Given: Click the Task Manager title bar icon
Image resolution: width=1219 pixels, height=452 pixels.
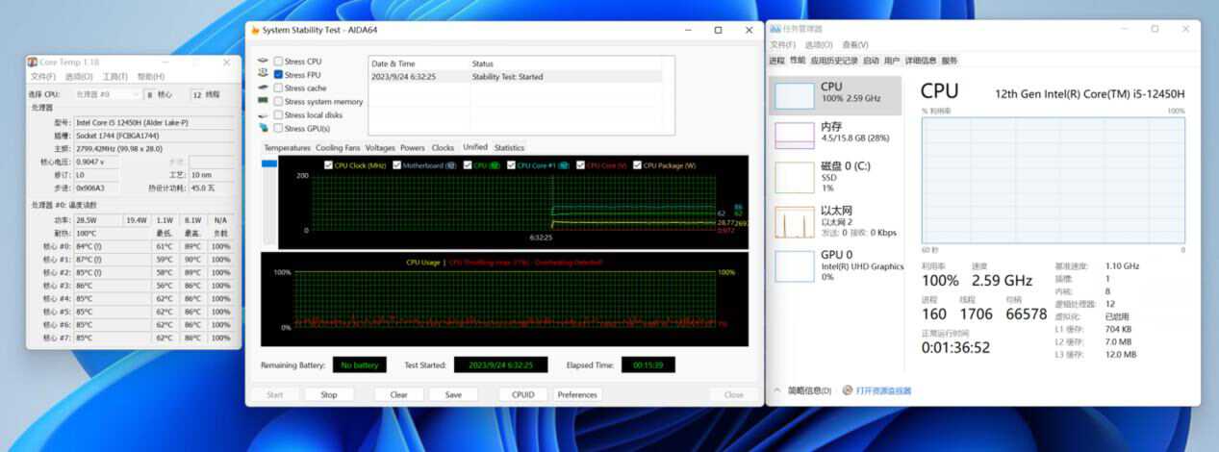Looking at the screenshot, I should pyautogui.click(x=775, y=29).
